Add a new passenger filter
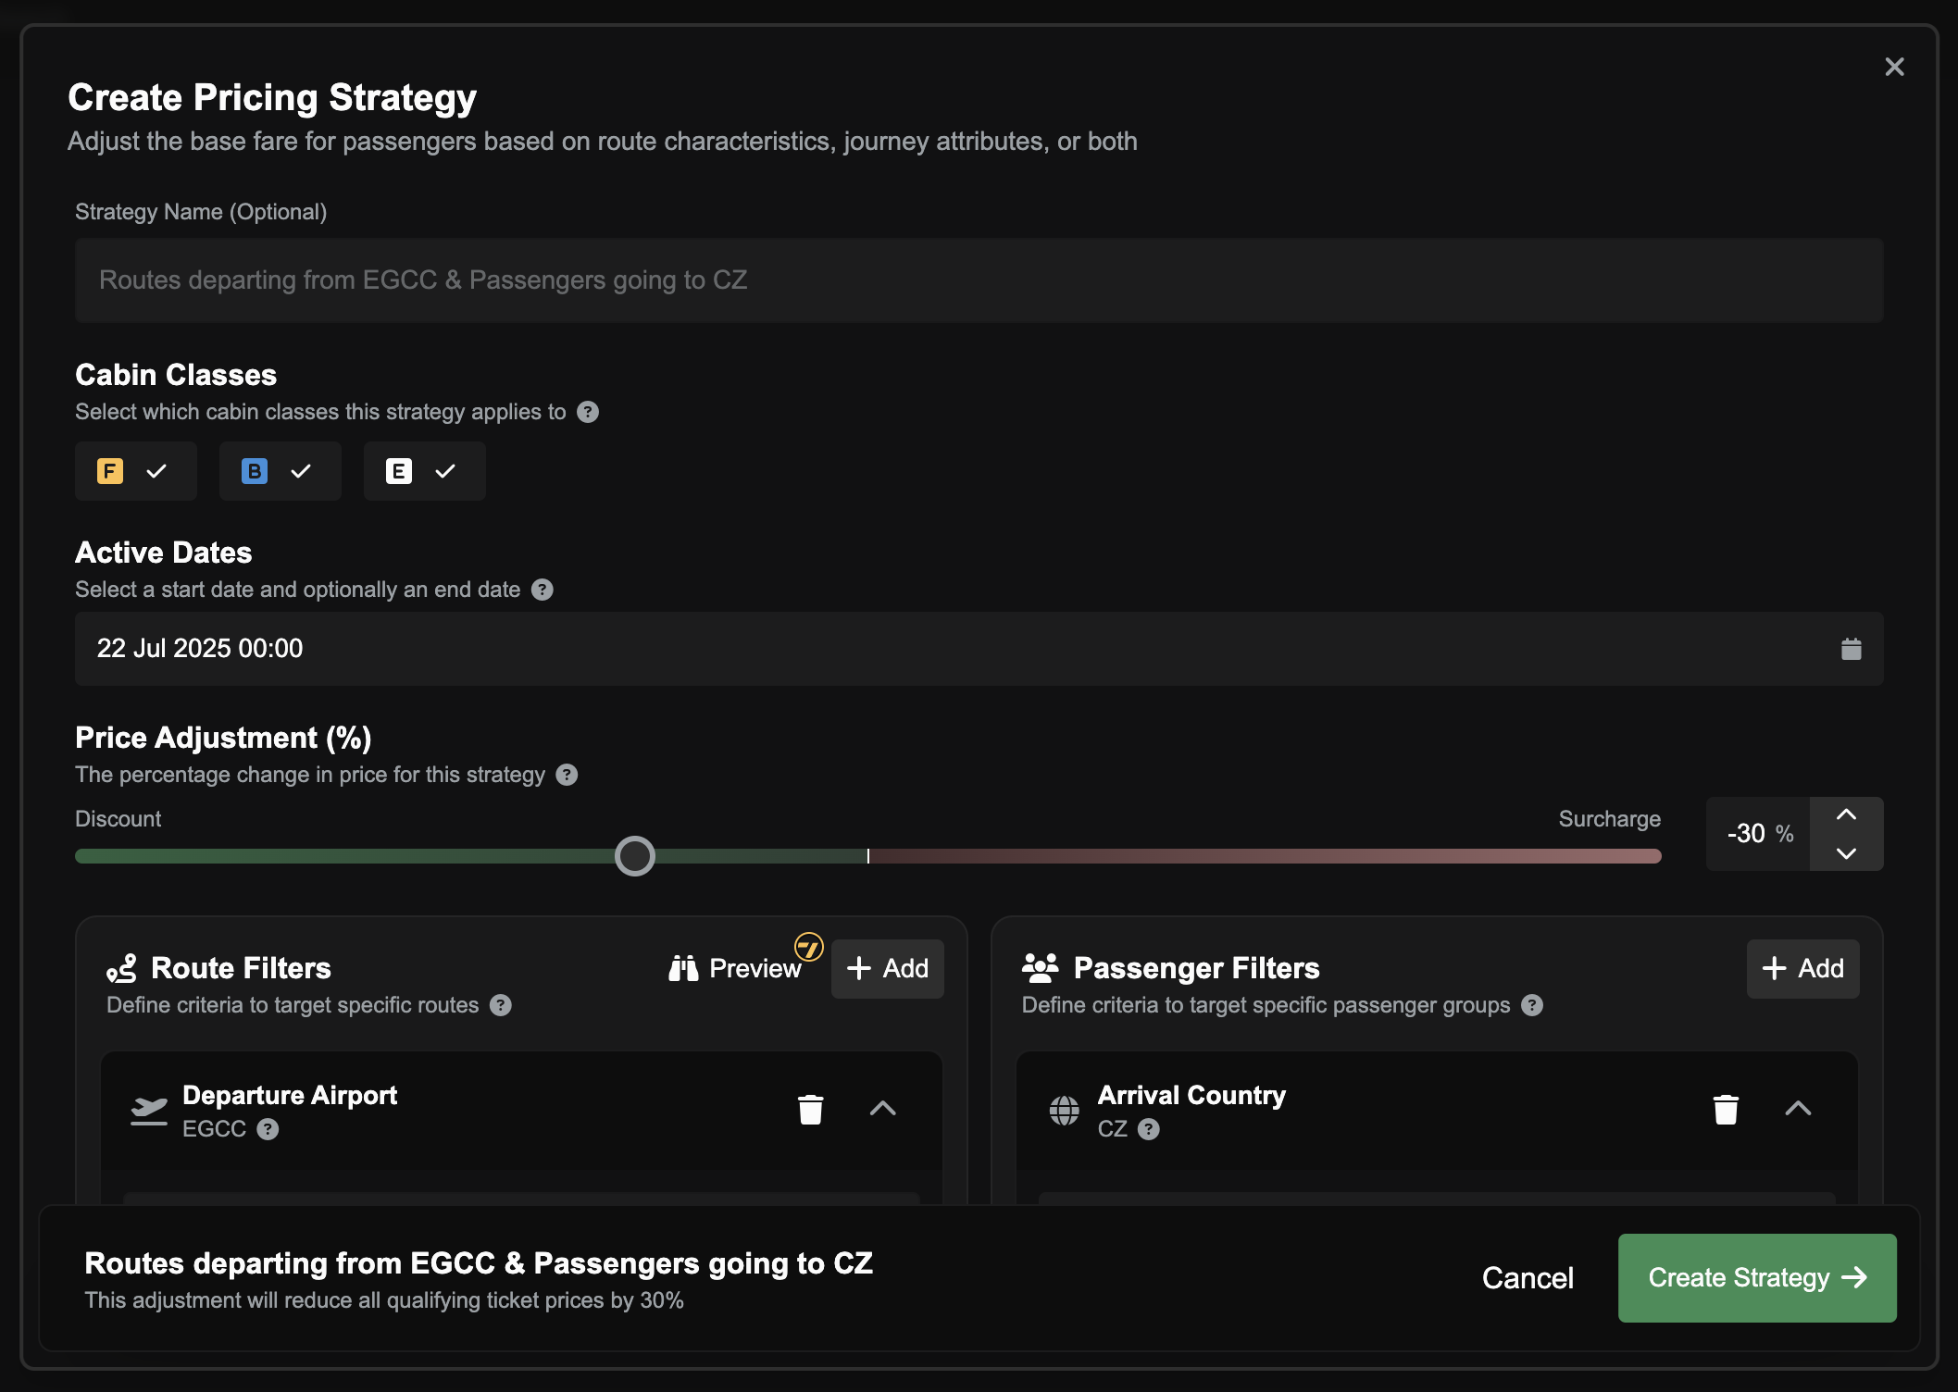 1802,968
